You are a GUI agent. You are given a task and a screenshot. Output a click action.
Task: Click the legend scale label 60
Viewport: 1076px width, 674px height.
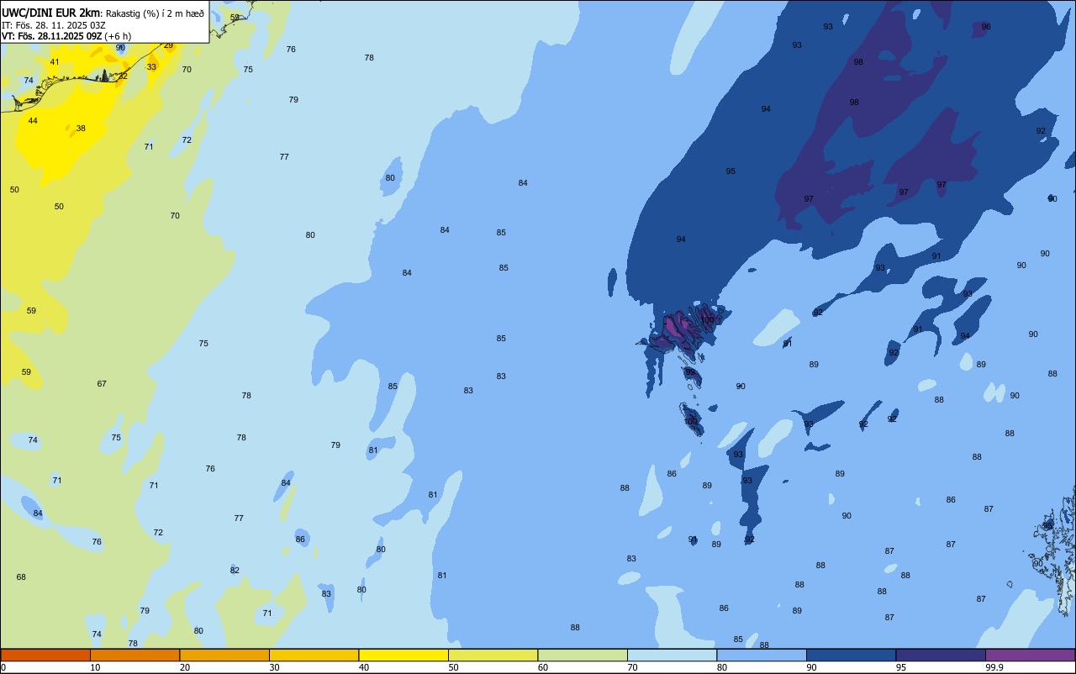pos(543,667)
